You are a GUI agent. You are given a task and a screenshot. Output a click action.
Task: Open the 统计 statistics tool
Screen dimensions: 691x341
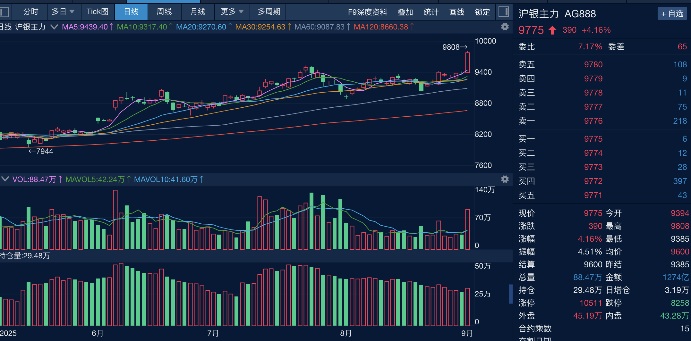[431, 12]
